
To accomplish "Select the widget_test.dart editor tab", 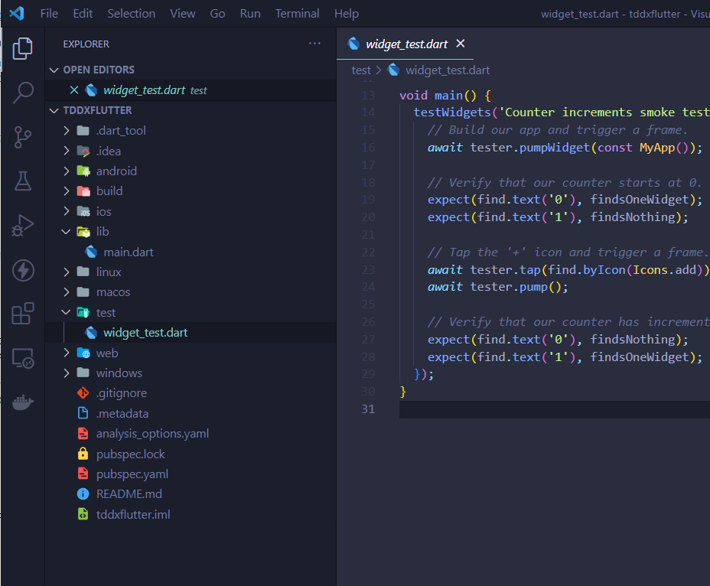I will pos(405,44).
